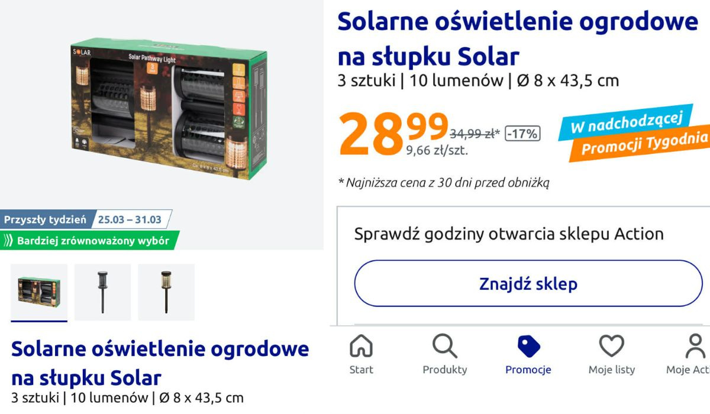This screenshot has height=414, width=710.
Task: Click the large product box photo
Action: pyautogui.click(x=170, y=111)
